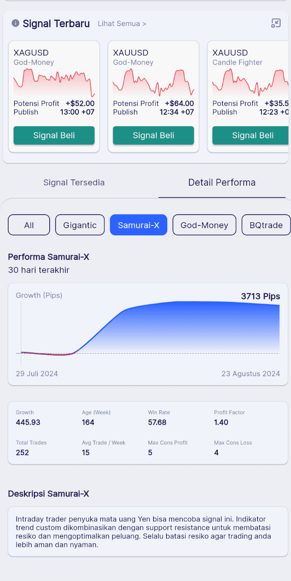Click the Deskripsi Samurai-X text box
The width and height of the screenshot is (291, 581).
pyautogui.click(x=148, y=532)
